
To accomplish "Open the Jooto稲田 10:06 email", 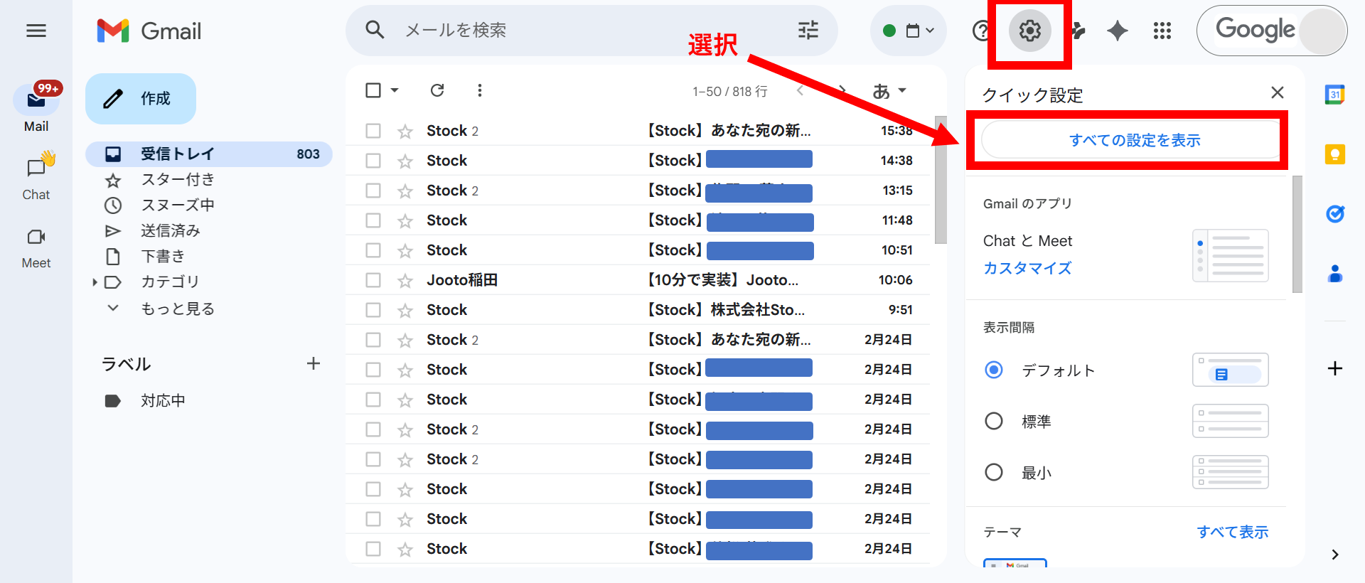I will [638, 280].
